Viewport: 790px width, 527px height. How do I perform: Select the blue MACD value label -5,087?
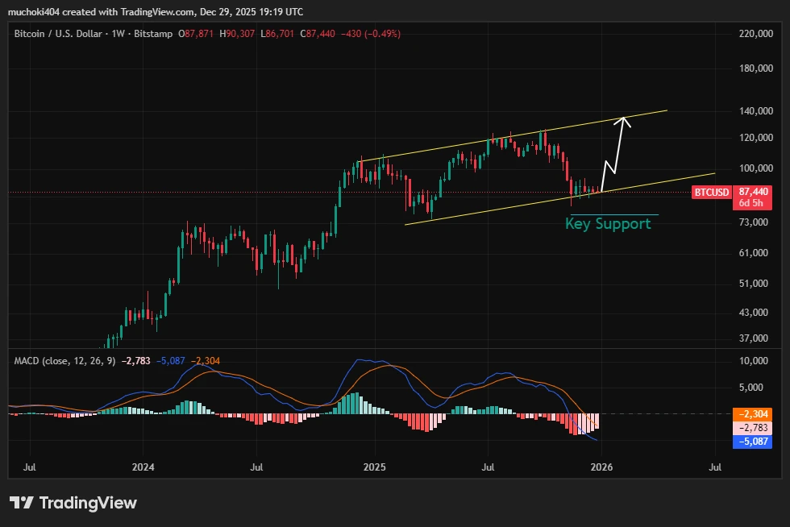point(751,440)
